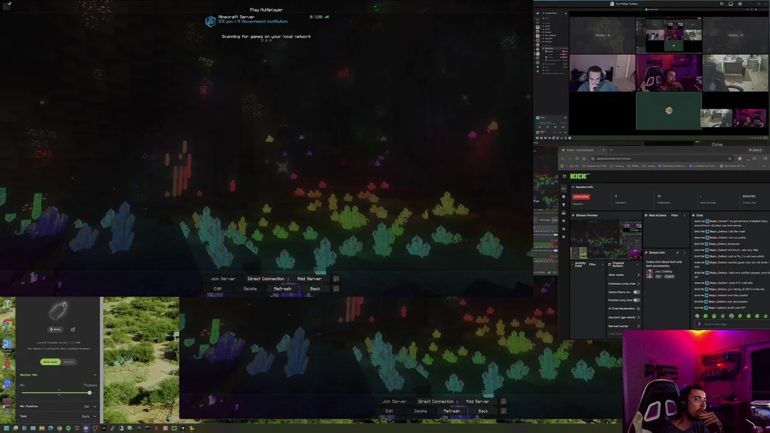Screen dimensions: 770x433
Task: Open Minecraft creeper icon on taskbar
Action: coord(174,428)
